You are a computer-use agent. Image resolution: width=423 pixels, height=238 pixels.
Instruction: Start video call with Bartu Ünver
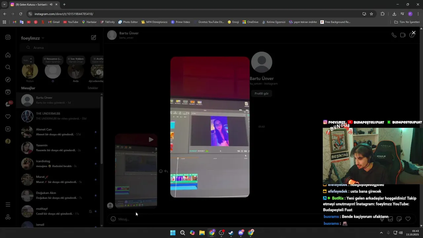(x=403, y=35)
